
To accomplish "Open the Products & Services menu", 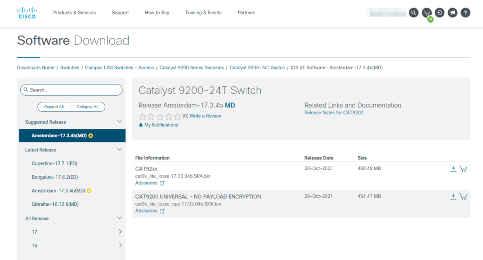I will click(x=75, y=13).
